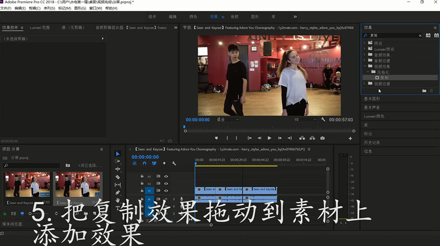Open the Button Editor plus icon
The height and width of the screenshot is (246, 440).
pos(350,138)
